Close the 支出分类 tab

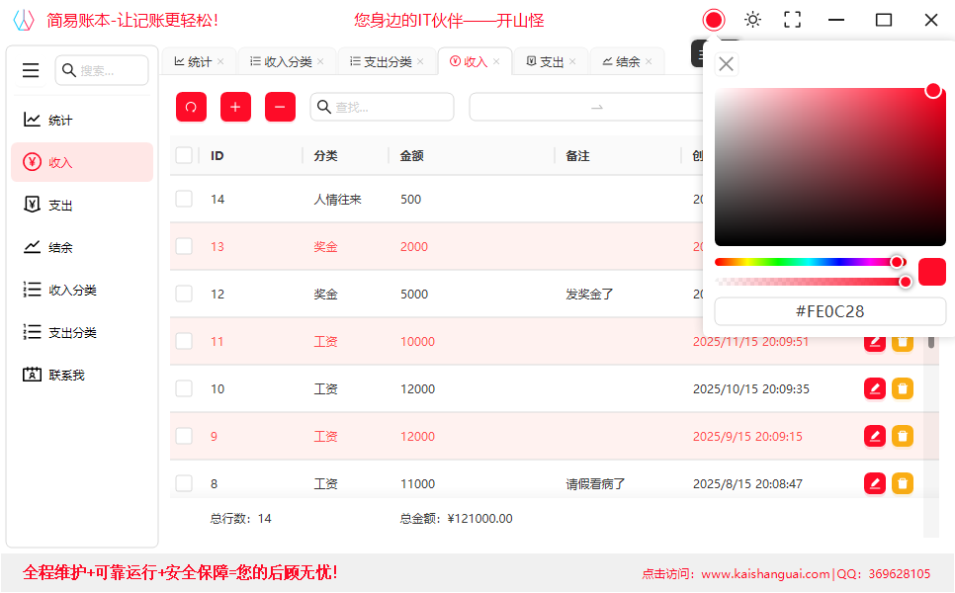[x=420, y=61]
